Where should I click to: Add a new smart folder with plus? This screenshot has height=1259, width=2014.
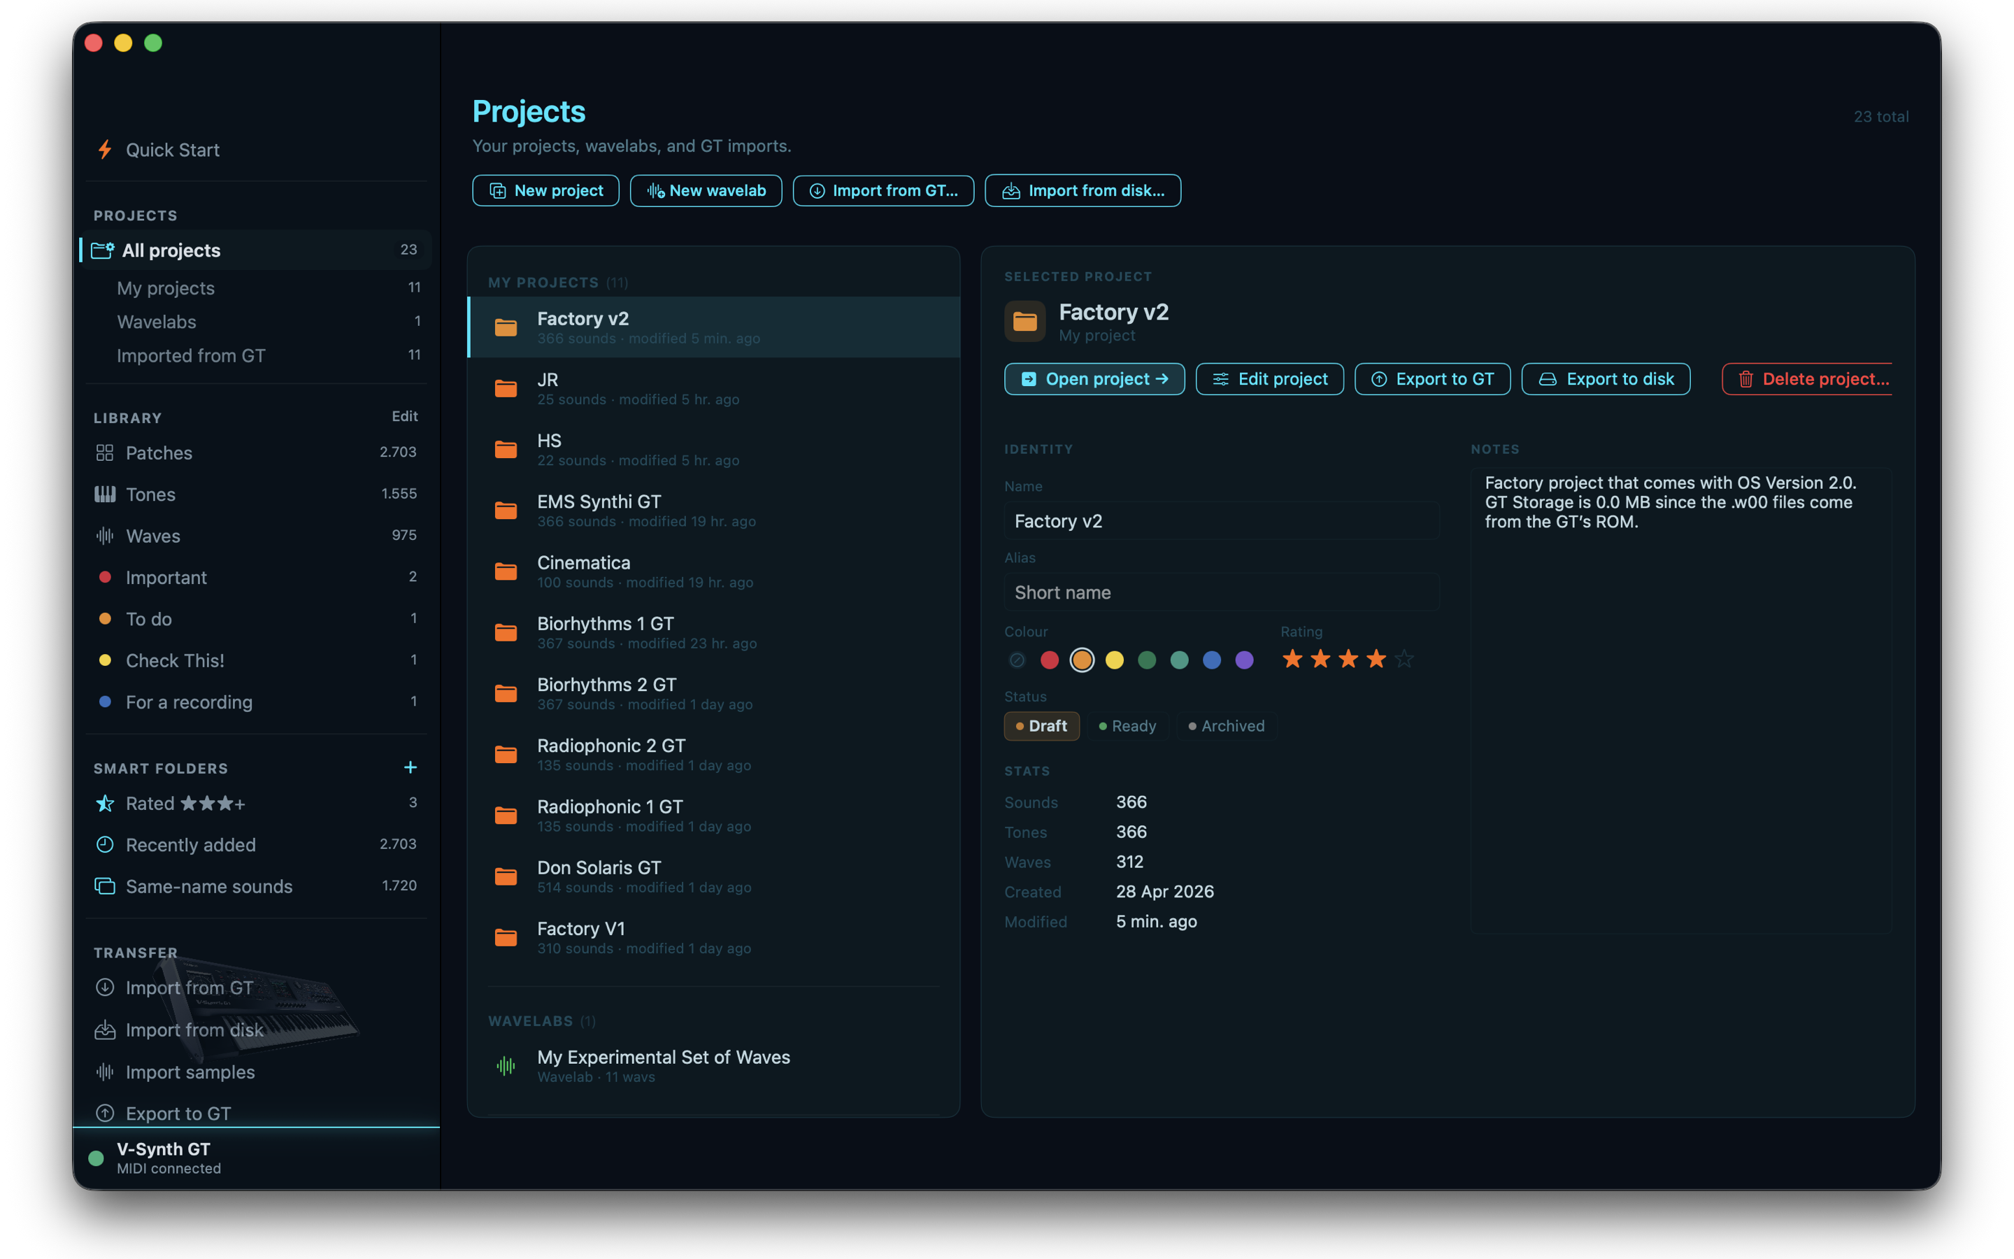coord(410,767)
